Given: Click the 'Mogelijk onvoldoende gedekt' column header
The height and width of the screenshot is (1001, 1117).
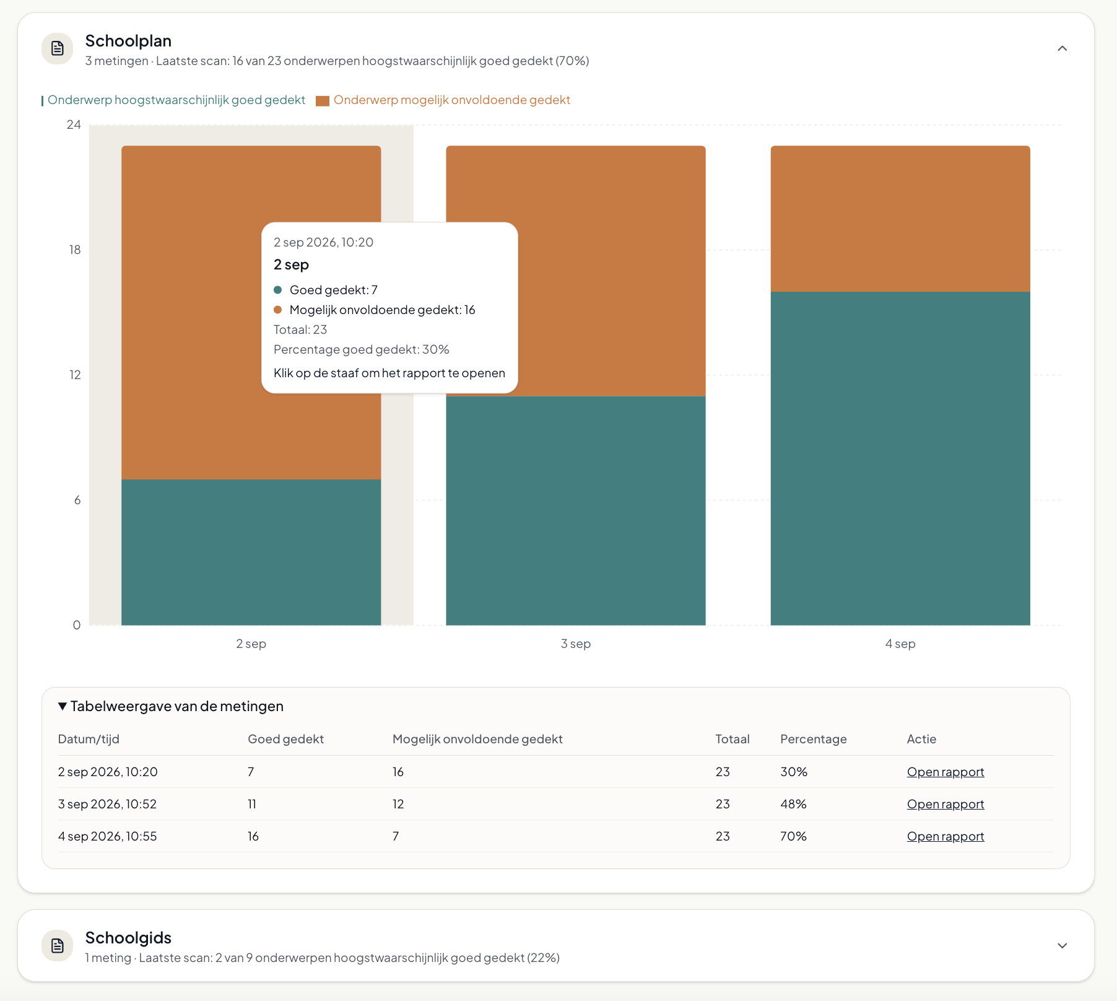Looking at the screenshot, I should click(477, 739).
